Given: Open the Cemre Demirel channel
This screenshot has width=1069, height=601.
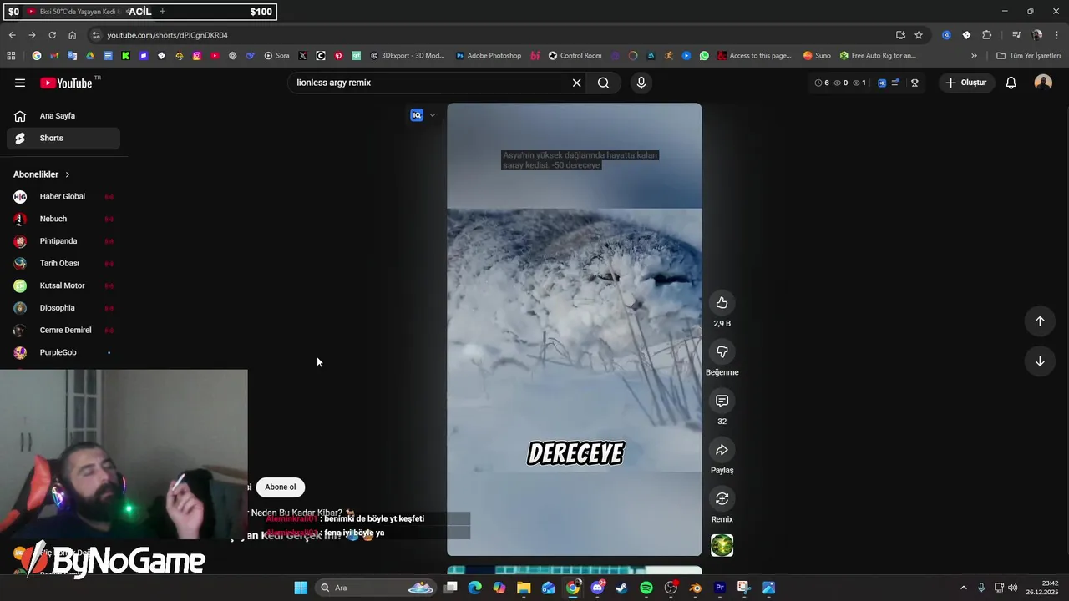Looking at the screenshot, I should pos(63,331).
